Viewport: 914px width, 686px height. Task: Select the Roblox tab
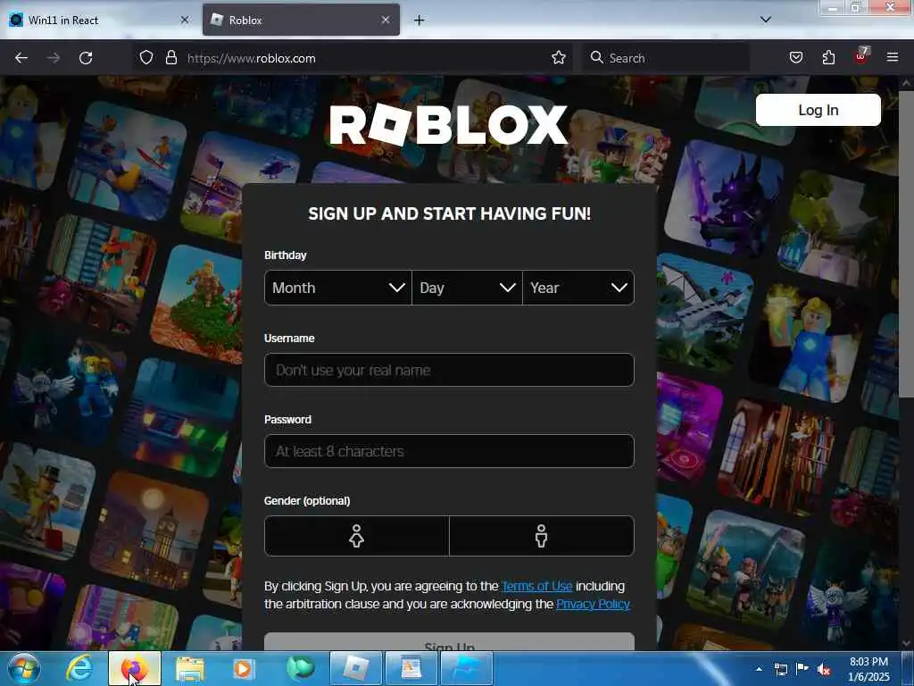301,20
